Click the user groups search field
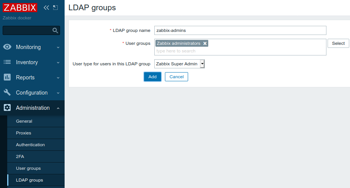350x188 pixels. coord(240,51)
